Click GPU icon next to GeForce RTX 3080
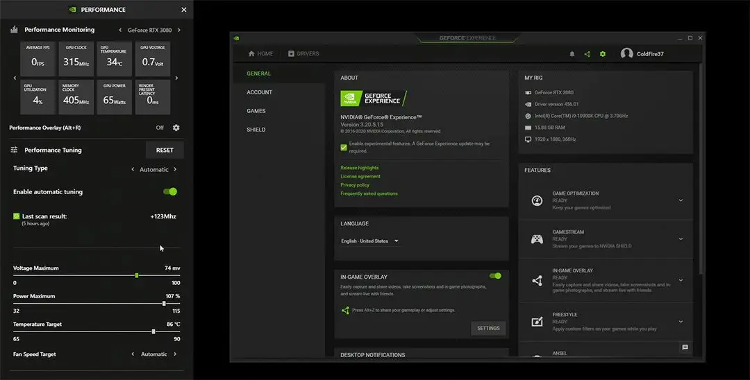 click(x=528, y=93)
